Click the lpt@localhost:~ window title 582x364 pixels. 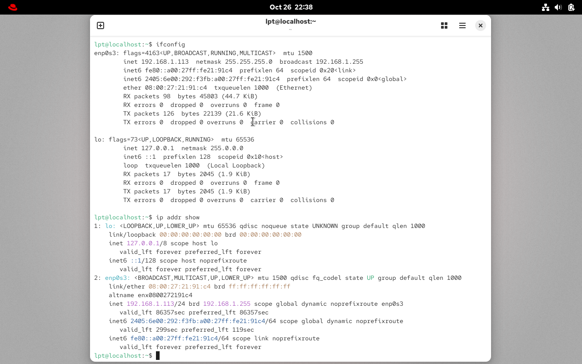[291, 21]
